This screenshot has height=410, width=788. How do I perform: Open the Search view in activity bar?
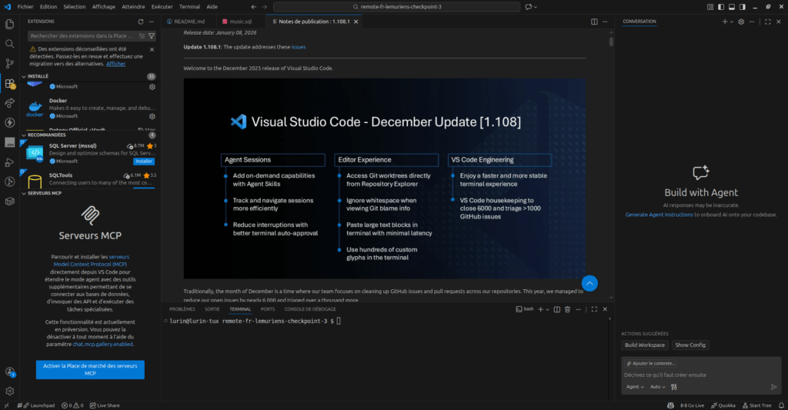tap(9, 44)
